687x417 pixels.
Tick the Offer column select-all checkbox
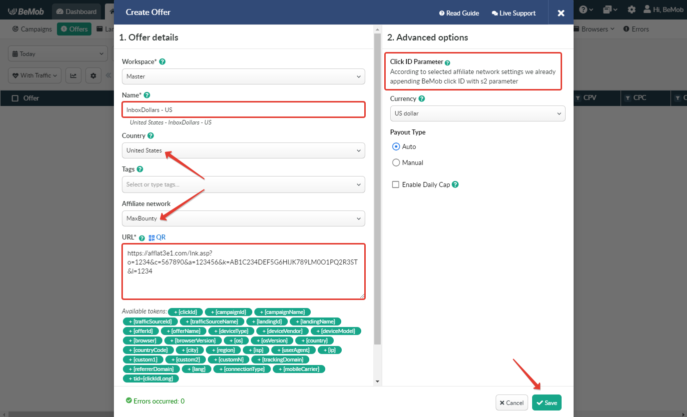[15, 98]
